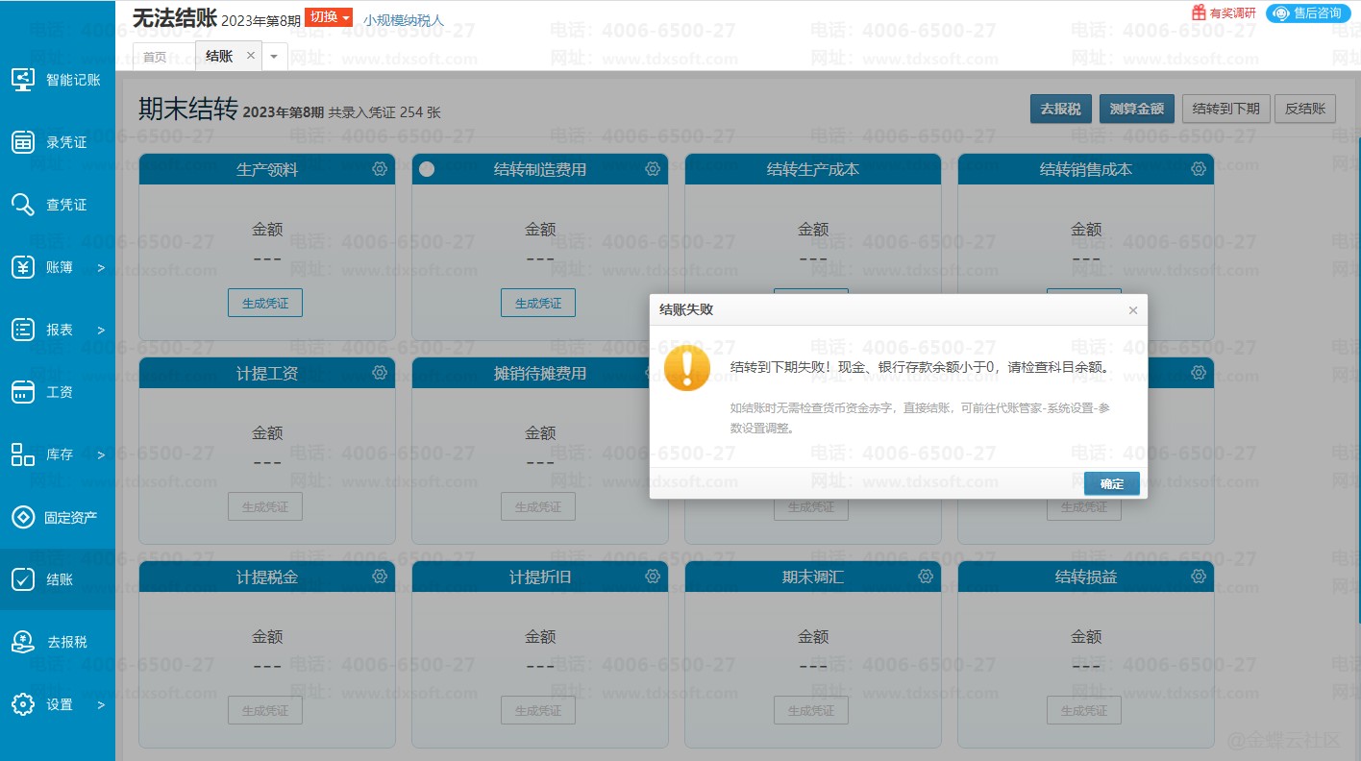Screen dimensions: 1361x761
Task: Select the 结账 tab
Action: point(219,56)
